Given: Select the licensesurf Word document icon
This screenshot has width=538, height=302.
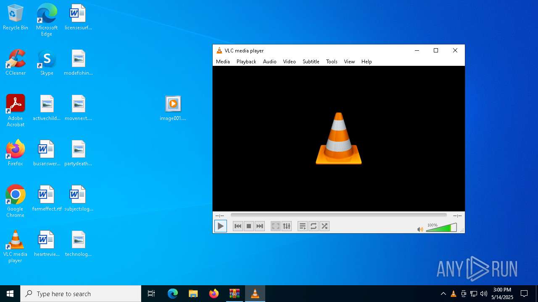Looking at the screenshot, I should click(x=78, y=18).
